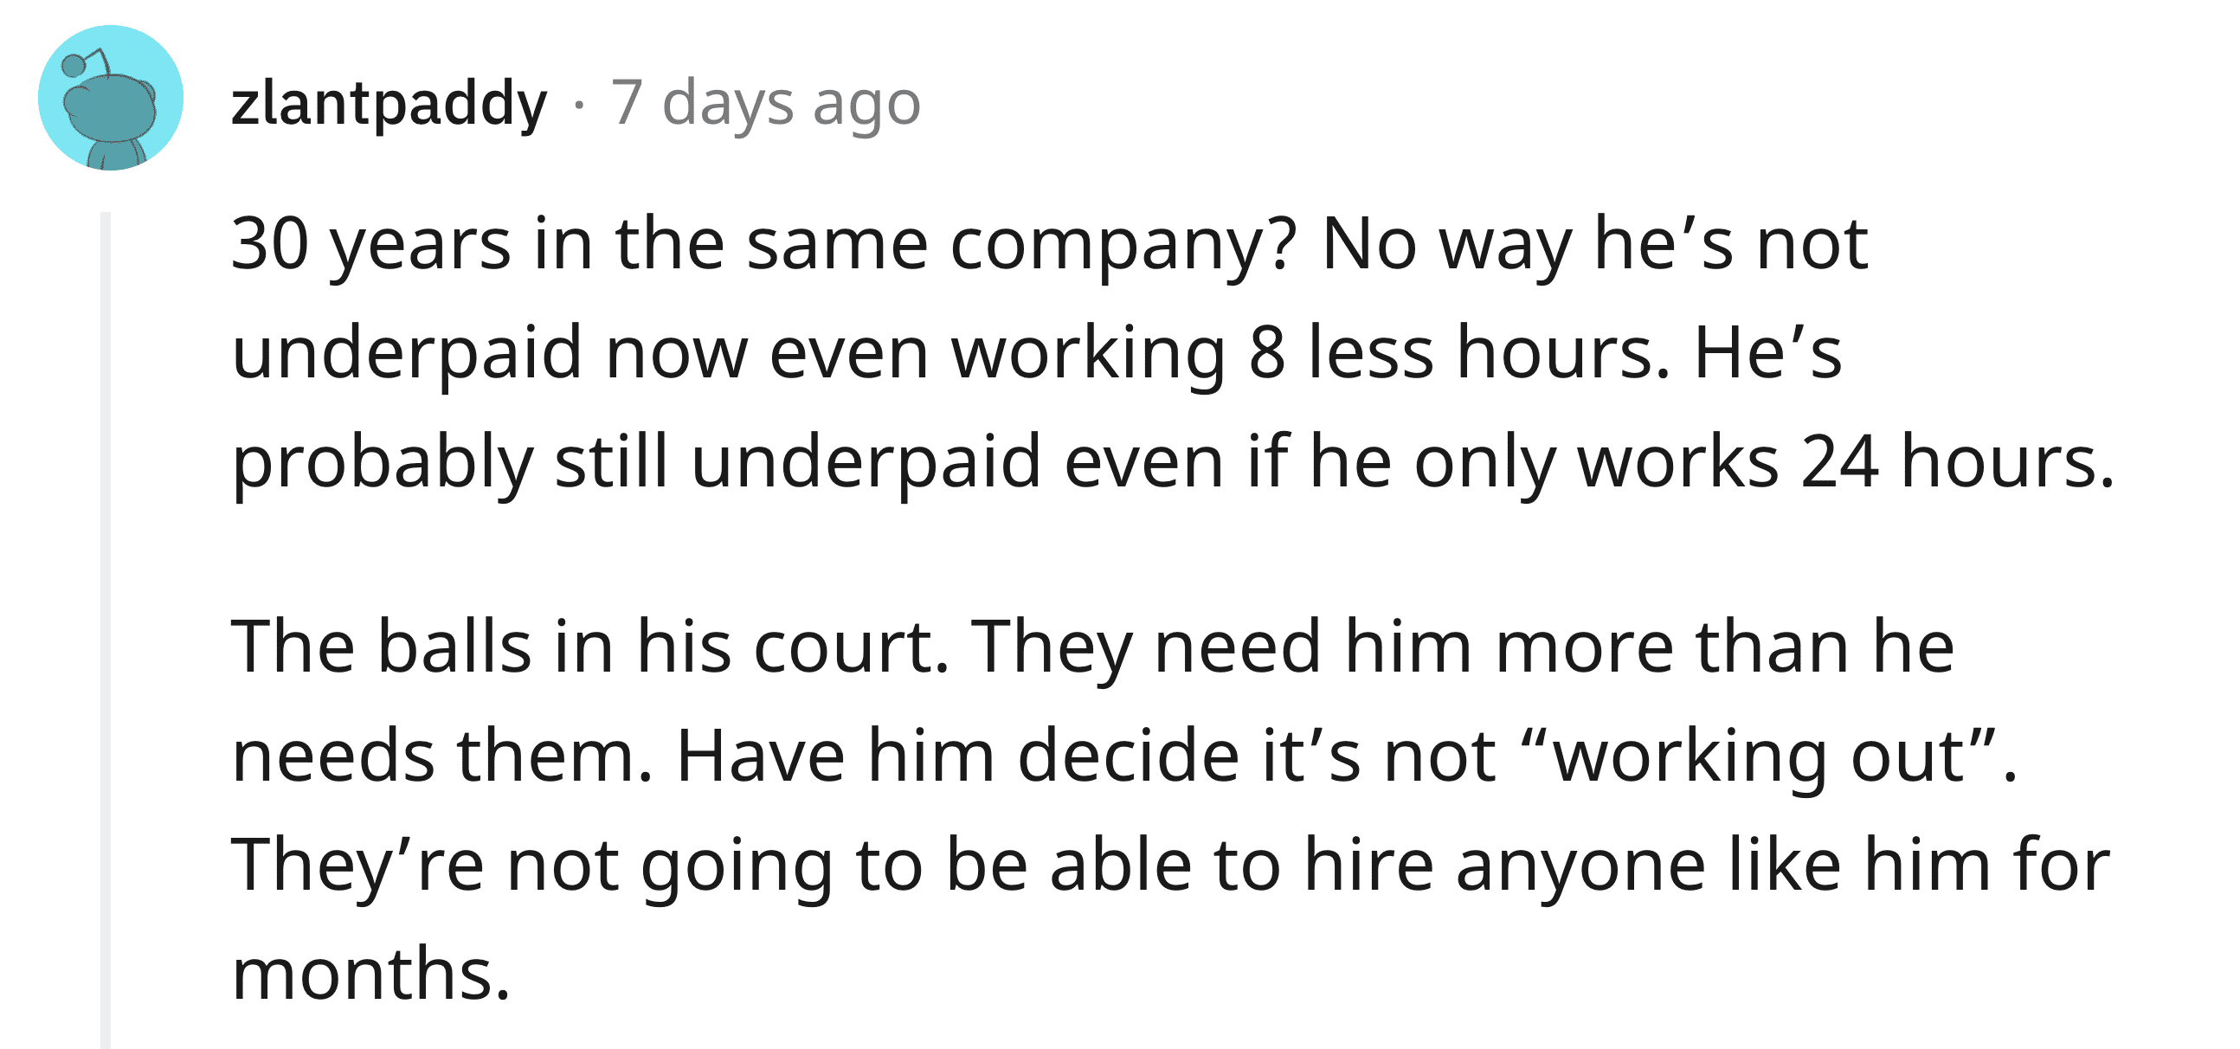The image size is (2240, 1049).
Task: Click 'probably still underpaid' in the third line
Action: click(636, 461)
